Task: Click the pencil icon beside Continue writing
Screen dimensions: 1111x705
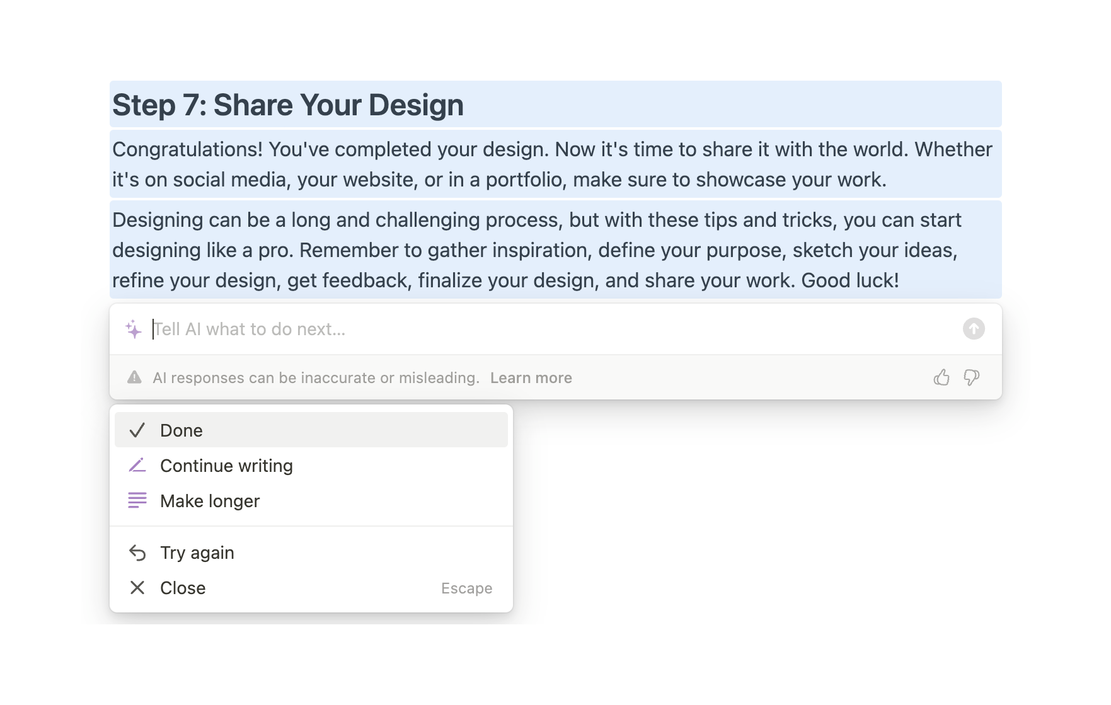Action: pos(137,466)
